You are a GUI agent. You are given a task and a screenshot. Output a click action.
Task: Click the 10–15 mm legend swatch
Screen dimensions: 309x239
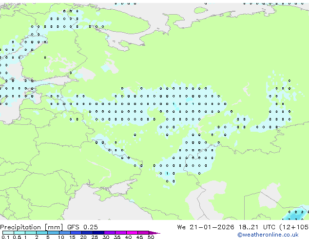click(64, 233)
